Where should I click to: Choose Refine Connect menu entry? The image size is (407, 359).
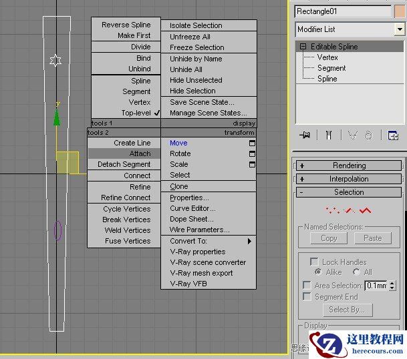124,198
